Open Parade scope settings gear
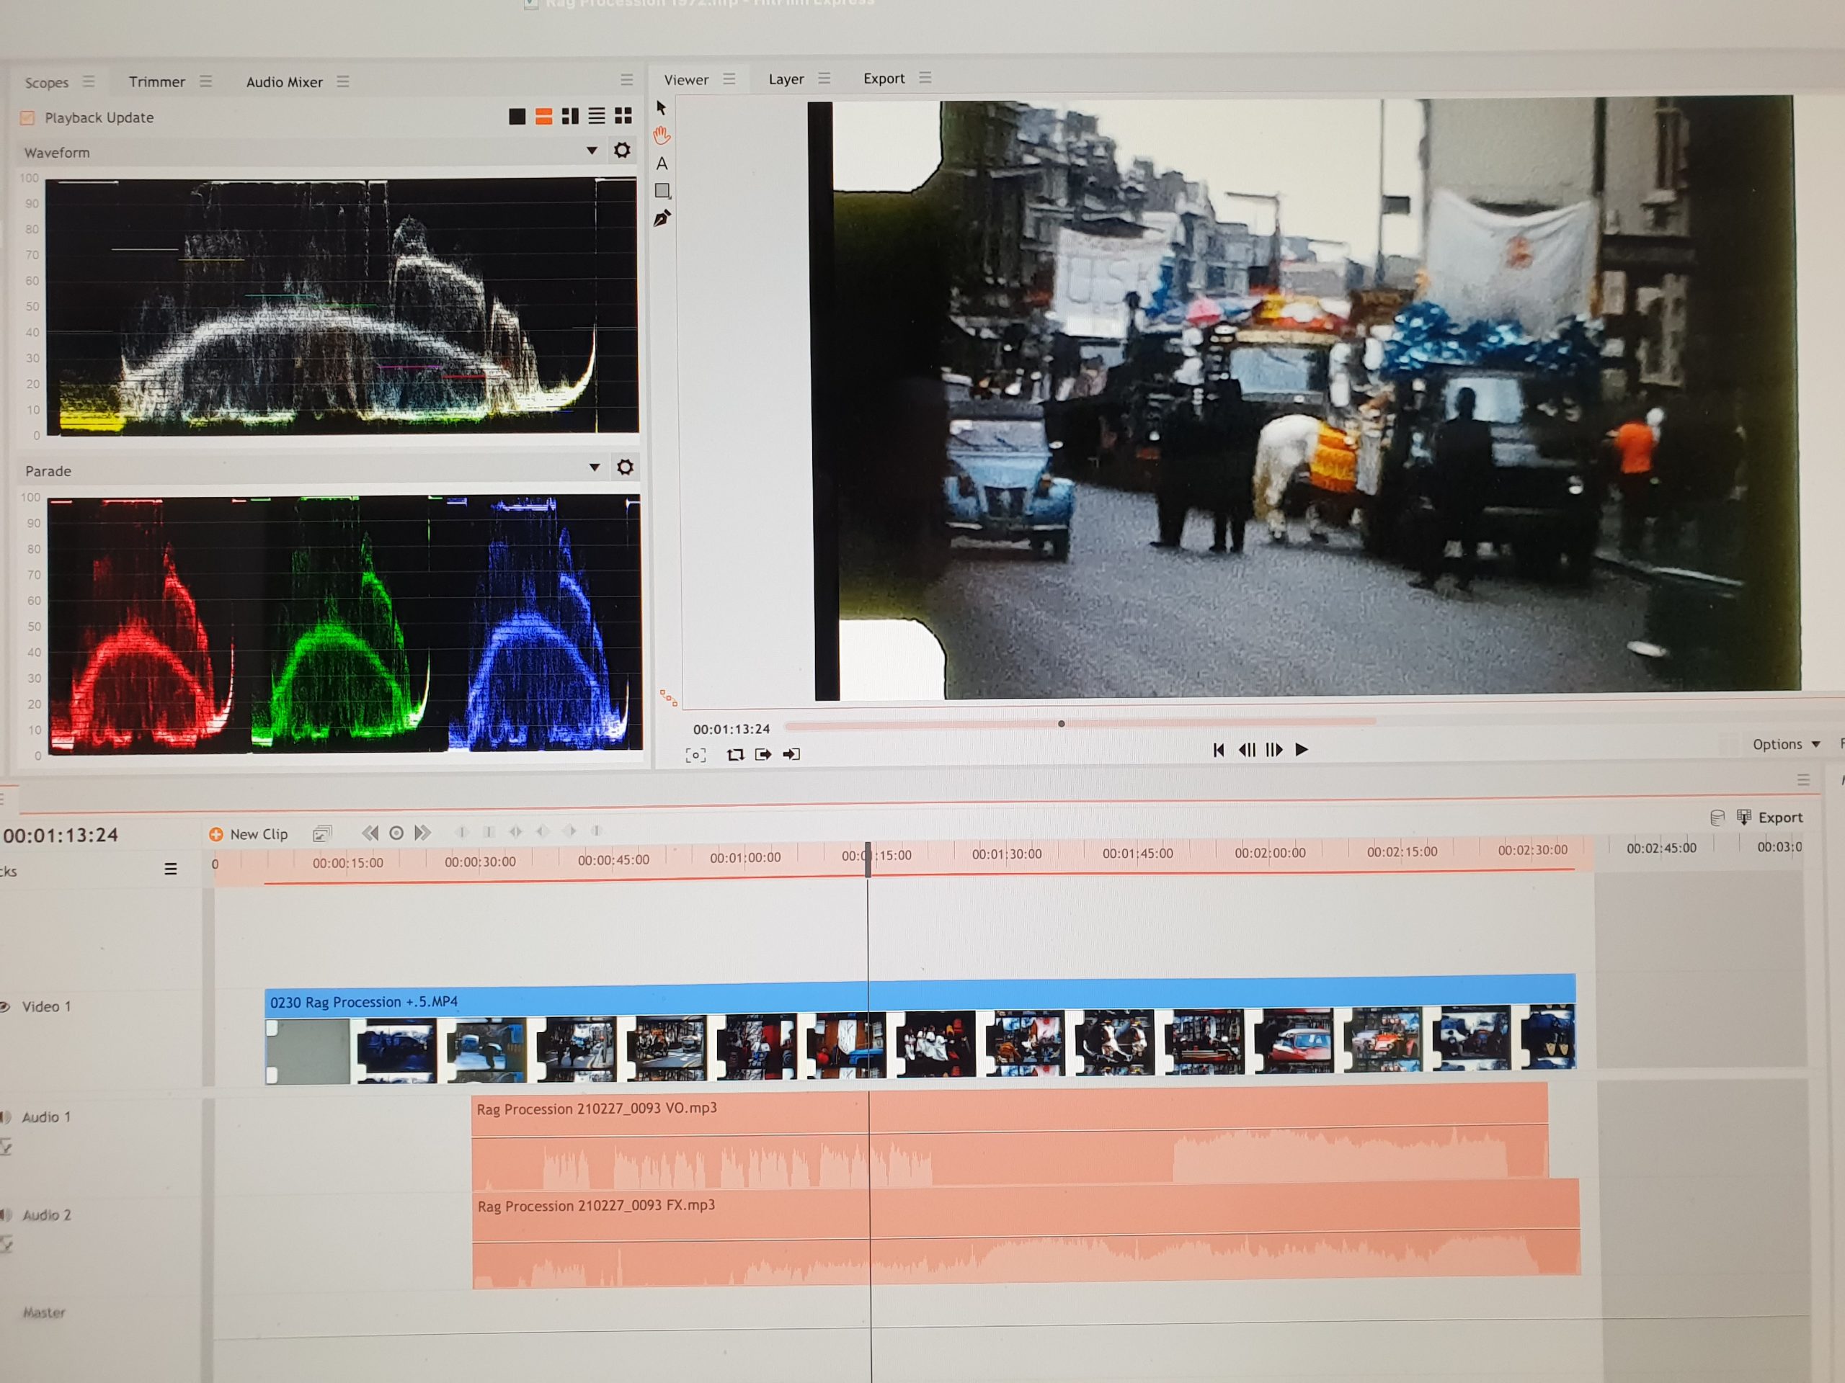The height and width of the screenshot is (1383, 1845). [625, 467]
